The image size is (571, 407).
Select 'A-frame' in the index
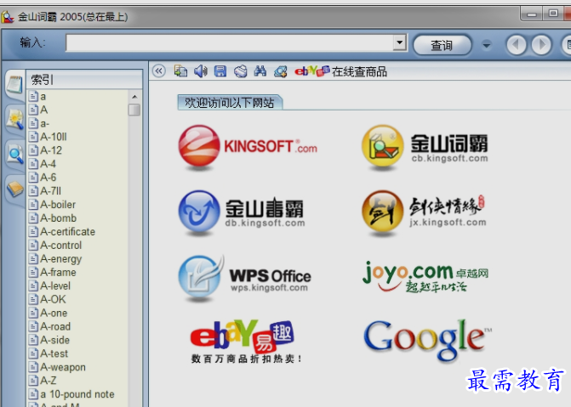58,272
